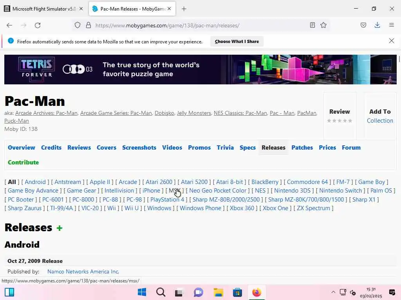Image resolution: width=401 pixels, height=300 pixels.
Task: Switch to Microsoft Flight Simulator tab
Action: pyautogui.click(x=44, y=9)
